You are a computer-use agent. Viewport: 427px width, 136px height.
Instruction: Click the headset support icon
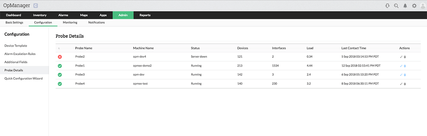point(387,6)
